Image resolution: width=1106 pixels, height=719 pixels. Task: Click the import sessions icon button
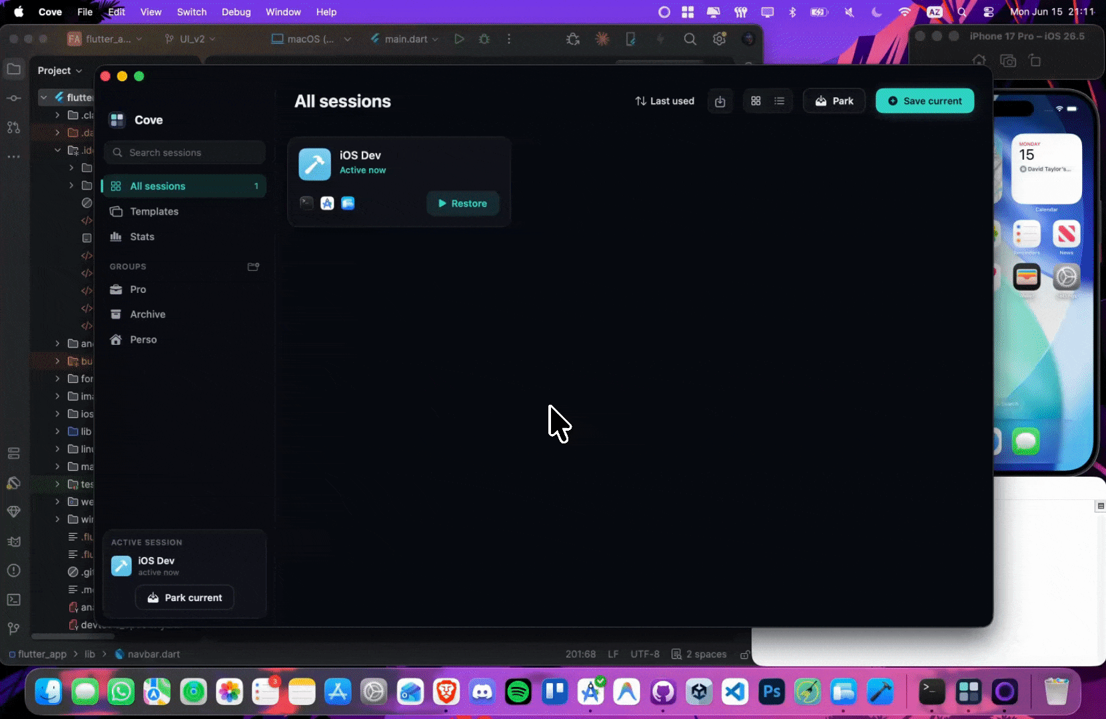pos(720,101)
